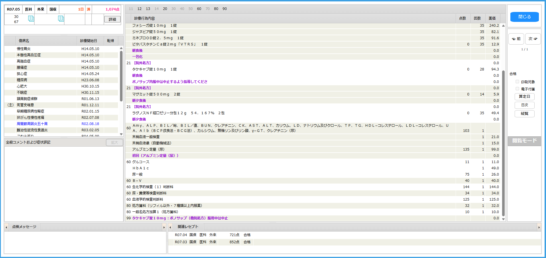Select the マグミット錠500mg row
The width and height of the screenshot is (546, 258).
click(x=313, y=94)
